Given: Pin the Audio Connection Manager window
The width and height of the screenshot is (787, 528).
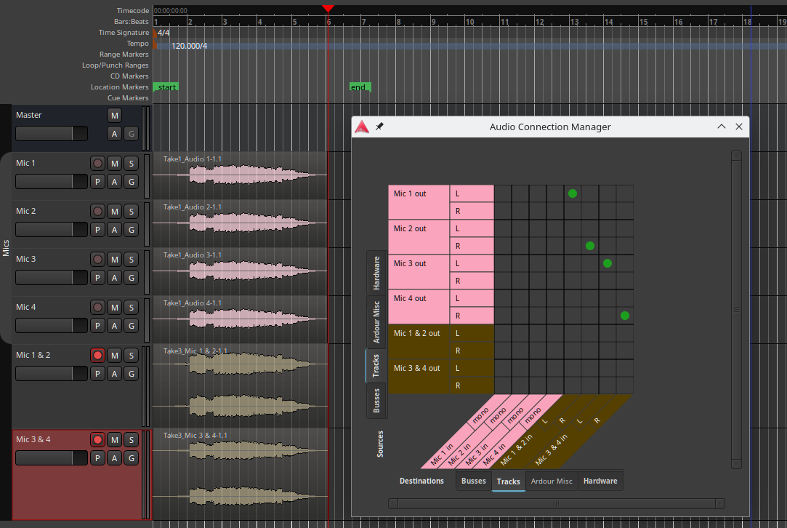Looking at the screenshot, I should (379, 127).
